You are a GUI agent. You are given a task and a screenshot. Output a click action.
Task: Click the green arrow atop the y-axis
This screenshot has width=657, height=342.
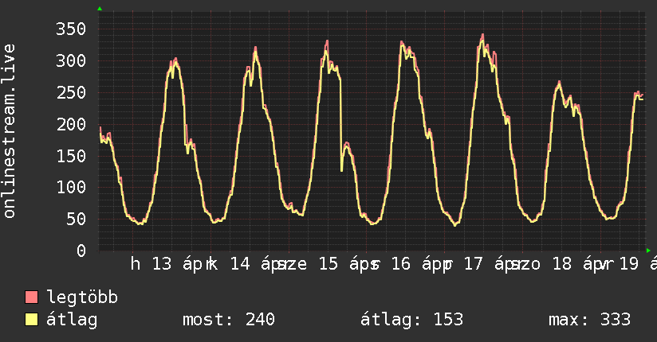100,9
